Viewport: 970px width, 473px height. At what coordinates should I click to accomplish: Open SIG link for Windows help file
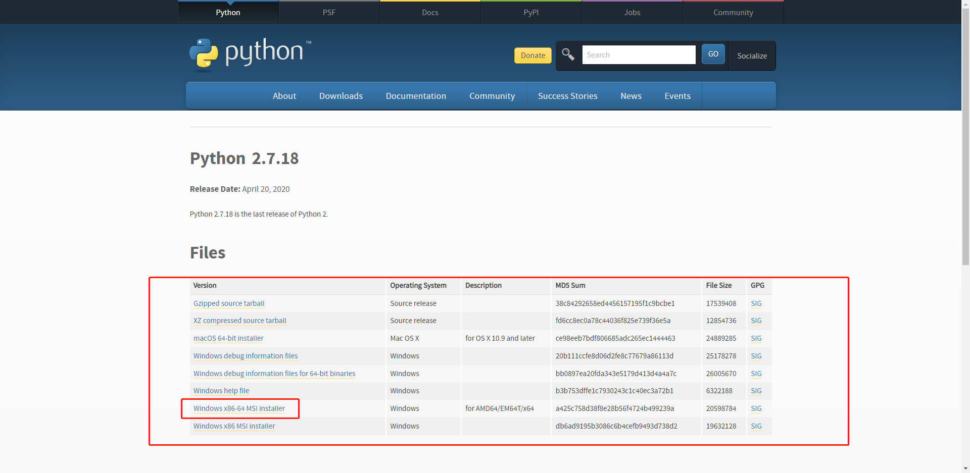click(756, 391)
